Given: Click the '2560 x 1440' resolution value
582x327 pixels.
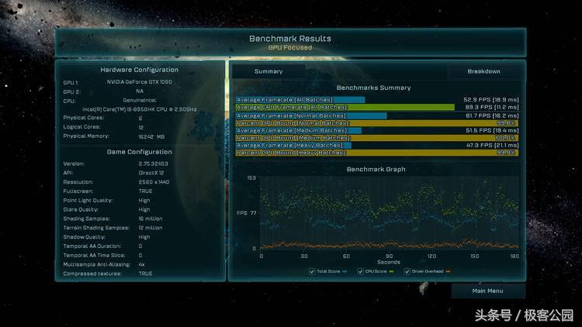Looking at the screenshot, I should [154, 182].
